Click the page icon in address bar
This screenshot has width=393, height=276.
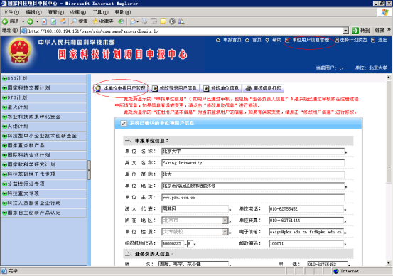point(24,31)
